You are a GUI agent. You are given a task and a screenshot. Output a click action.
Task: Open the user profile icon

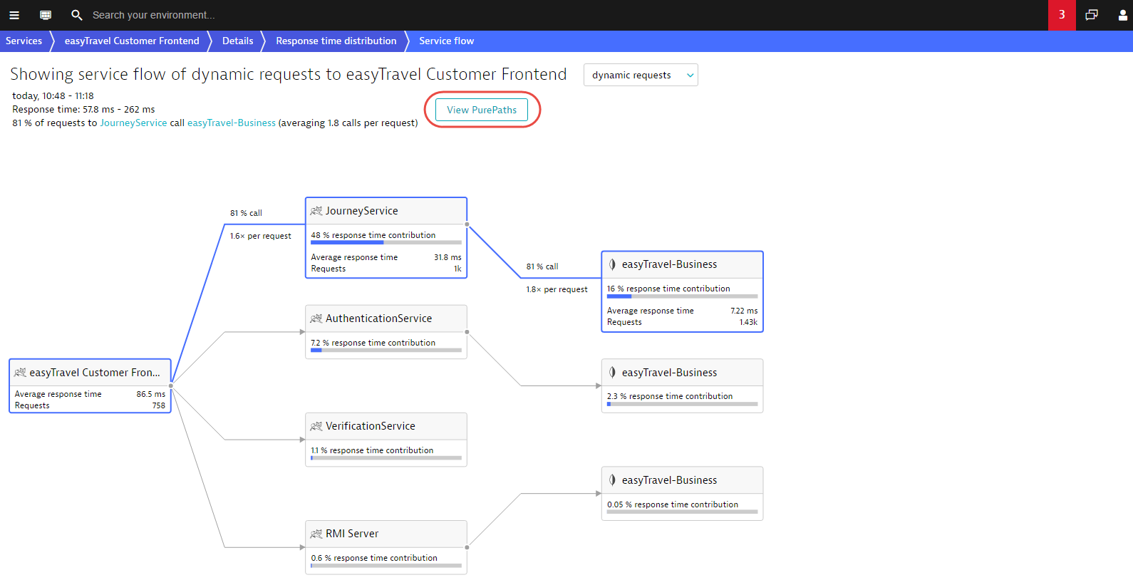1122,15
